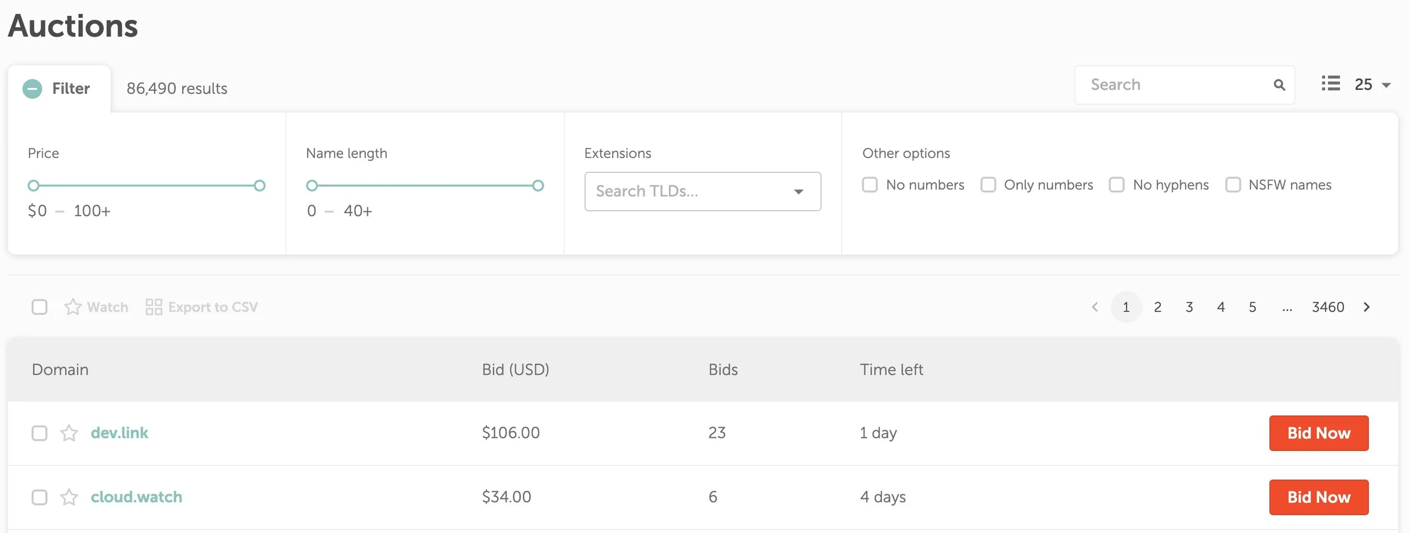
Task: Click Bid Now for dev.link
Action: coord(1319,433)
